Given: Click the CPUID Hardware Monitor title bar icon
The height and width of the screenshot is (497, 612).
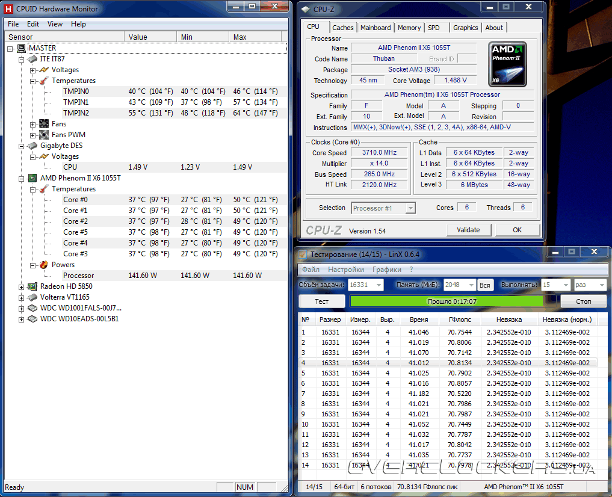Looking at the screenshot, I should (8, 8).
